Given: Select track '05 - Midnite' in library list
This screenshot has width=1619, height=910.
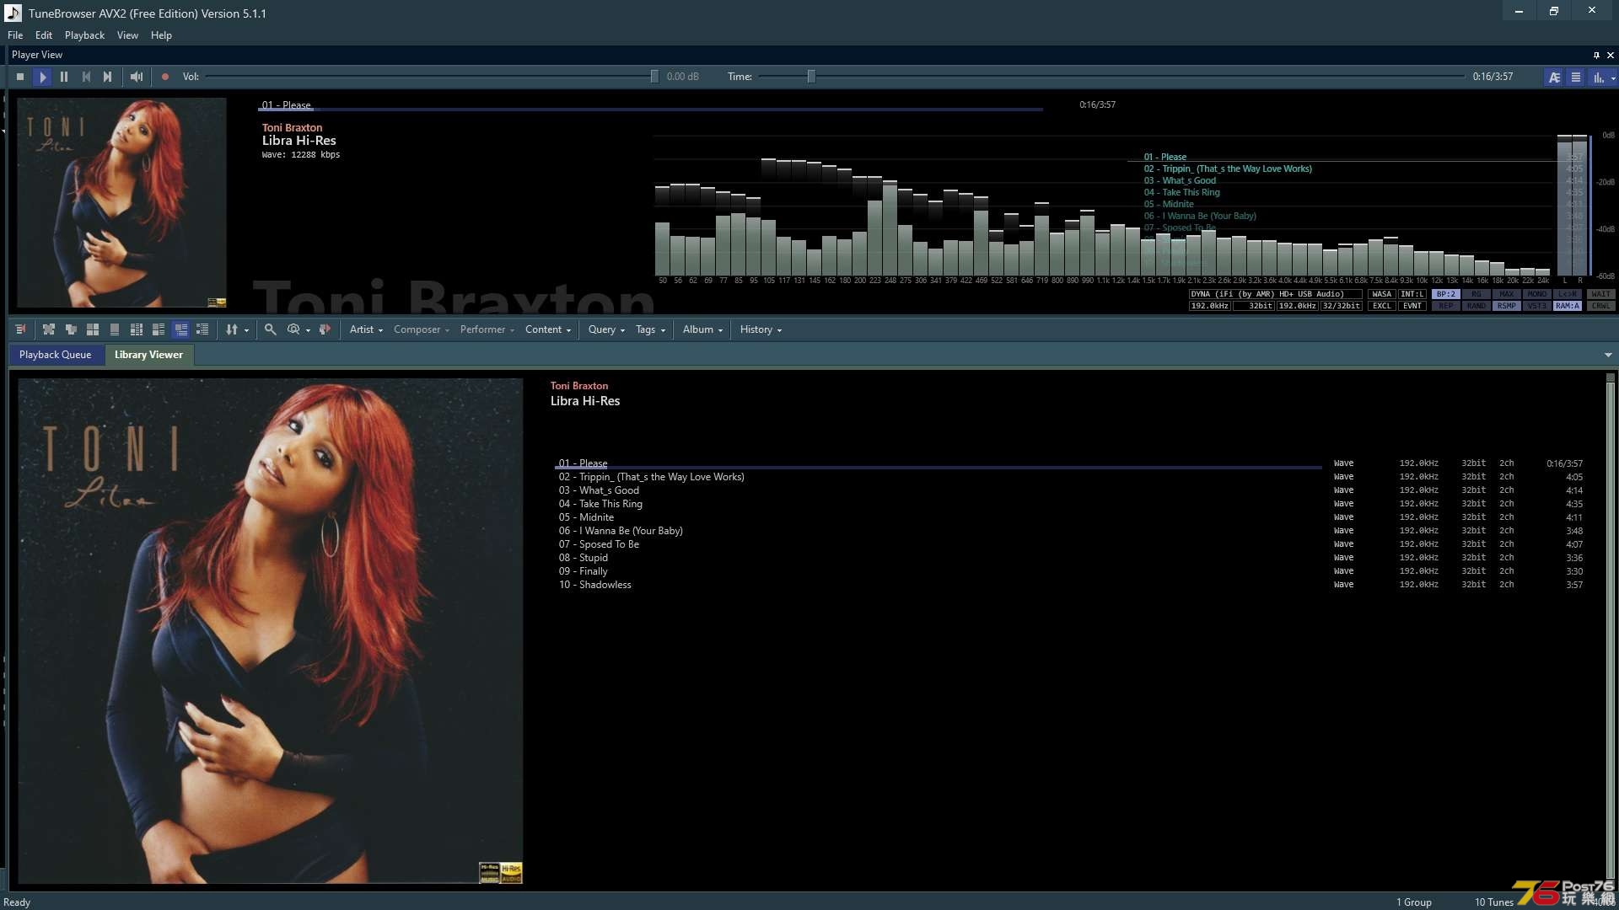Looking at the screenshot, I should click(1071, 517).
